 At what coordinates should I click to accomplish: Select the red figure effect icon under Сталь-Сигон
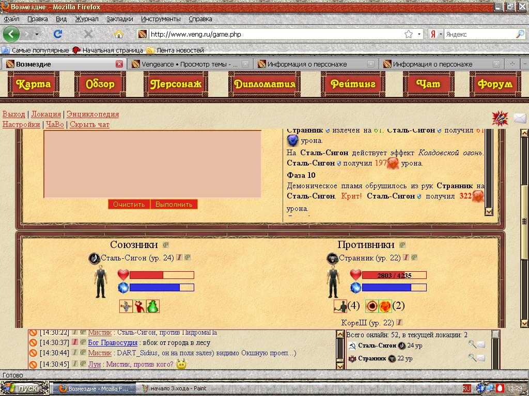(x=139, y=306)
